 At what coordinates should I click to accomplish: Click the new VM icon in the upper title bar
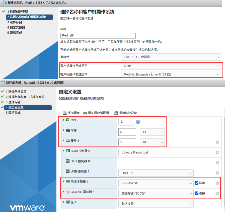coord(5,2)
